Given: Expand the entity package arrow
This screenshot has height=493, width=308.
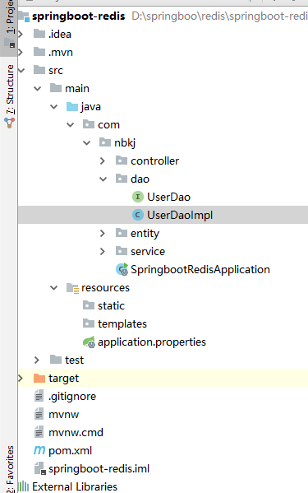Looking at the screenshot, I should click(102, 233).
